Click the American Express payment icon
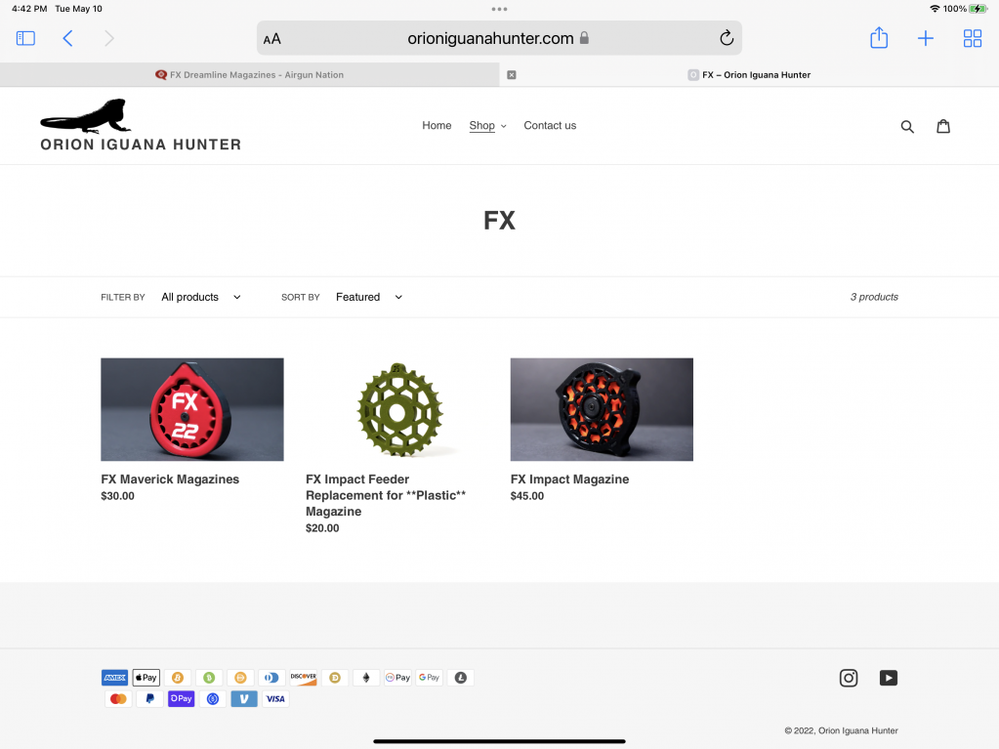Screen dimensions: 999x749 point(114,678)
